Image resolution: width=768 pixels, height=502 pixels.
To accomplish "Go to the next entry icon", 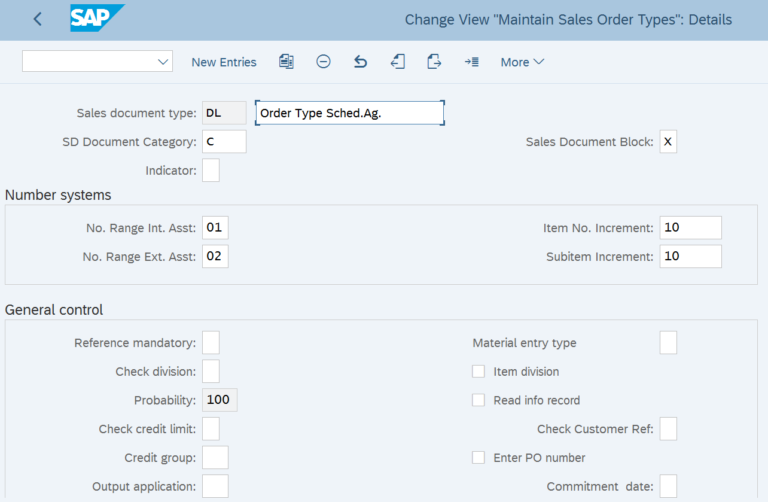I will pyautogui.click(x=434, y=62).
